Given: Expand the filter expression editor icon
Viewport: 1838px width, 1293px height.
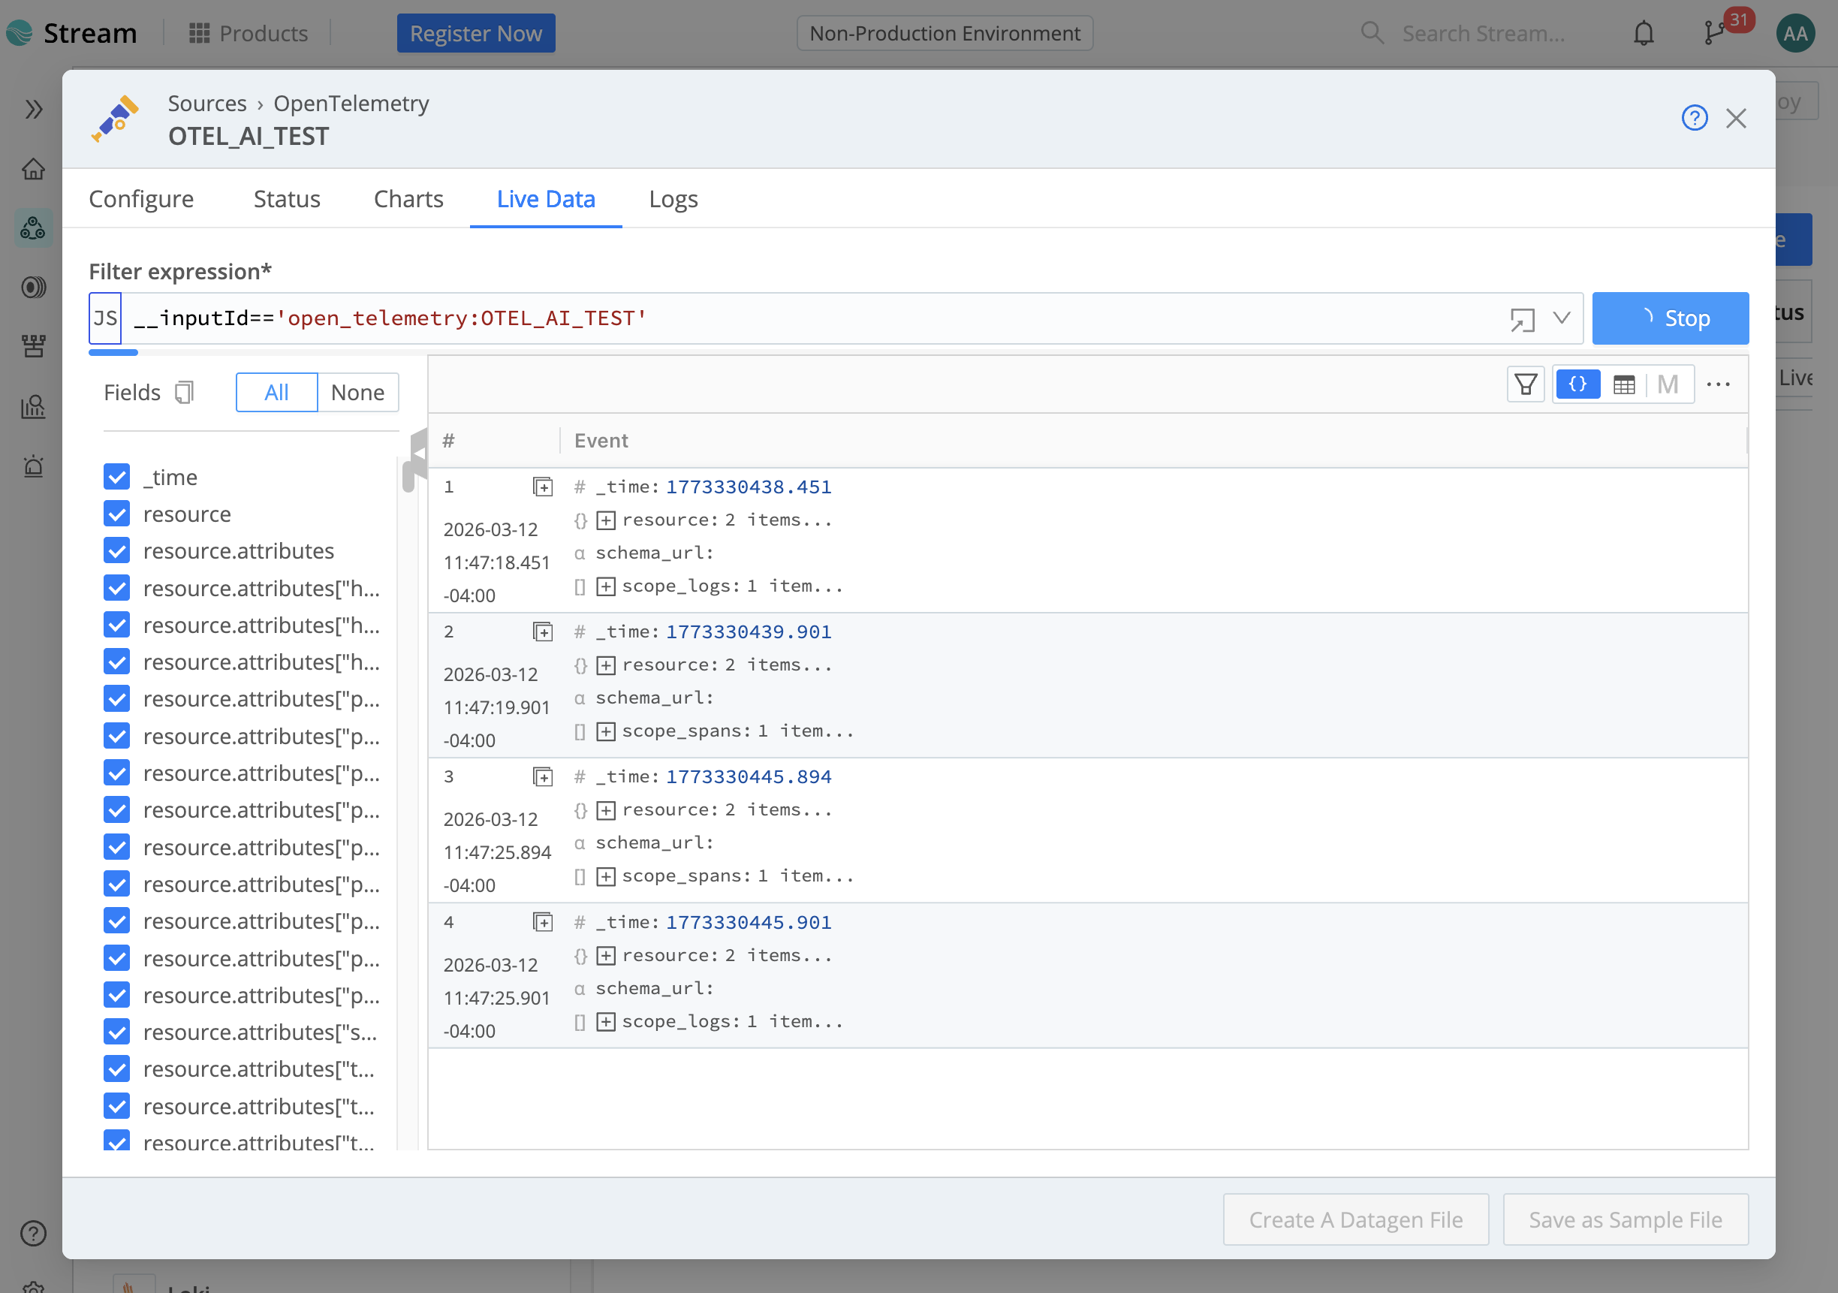Looking at the screenshot, I should coord(1522,319).
